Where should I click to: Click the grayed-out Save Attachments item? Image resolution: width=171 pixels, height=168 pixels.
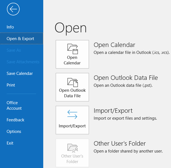click(x=22, y=62)
